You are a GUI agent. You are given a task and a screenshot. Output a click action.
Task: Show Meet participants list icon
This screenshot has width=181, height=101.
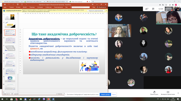[147, 9]
